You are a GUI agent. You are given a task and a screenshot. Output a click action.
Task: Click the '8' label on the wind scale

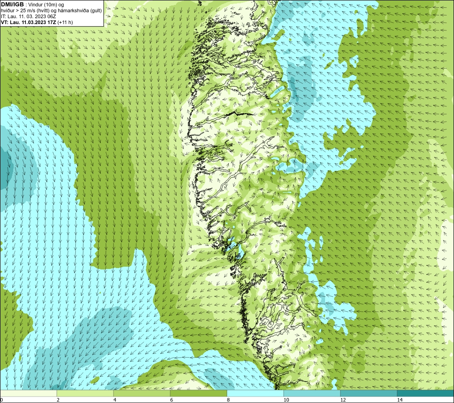(228, 400)
